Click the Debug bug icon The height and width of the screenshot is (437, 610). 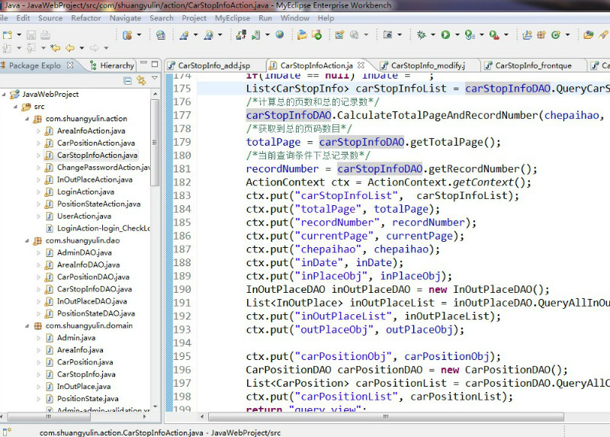421,35
